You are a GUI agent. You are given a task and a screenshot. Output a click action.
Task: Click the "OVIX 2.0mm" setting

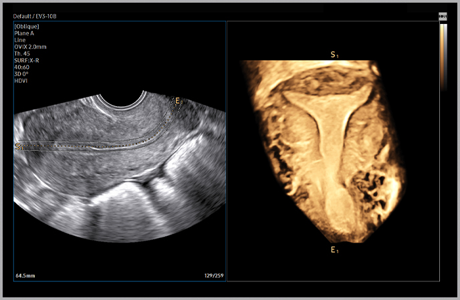coord(30,47)
